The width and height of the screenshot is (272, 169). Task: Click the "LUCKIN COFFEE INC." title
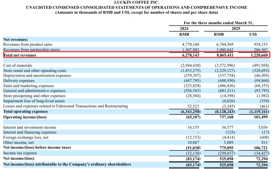[x=137, y=3]
